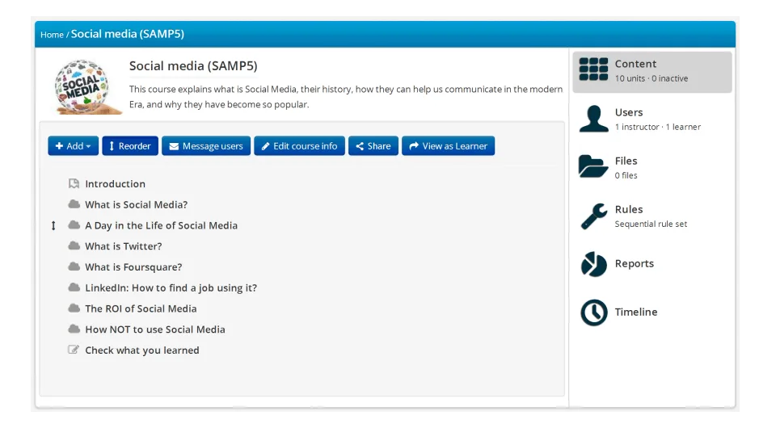Click drag handle beside A Day in the Life
The width and height of the screenshot is (776, 428).
click(53, 226)
